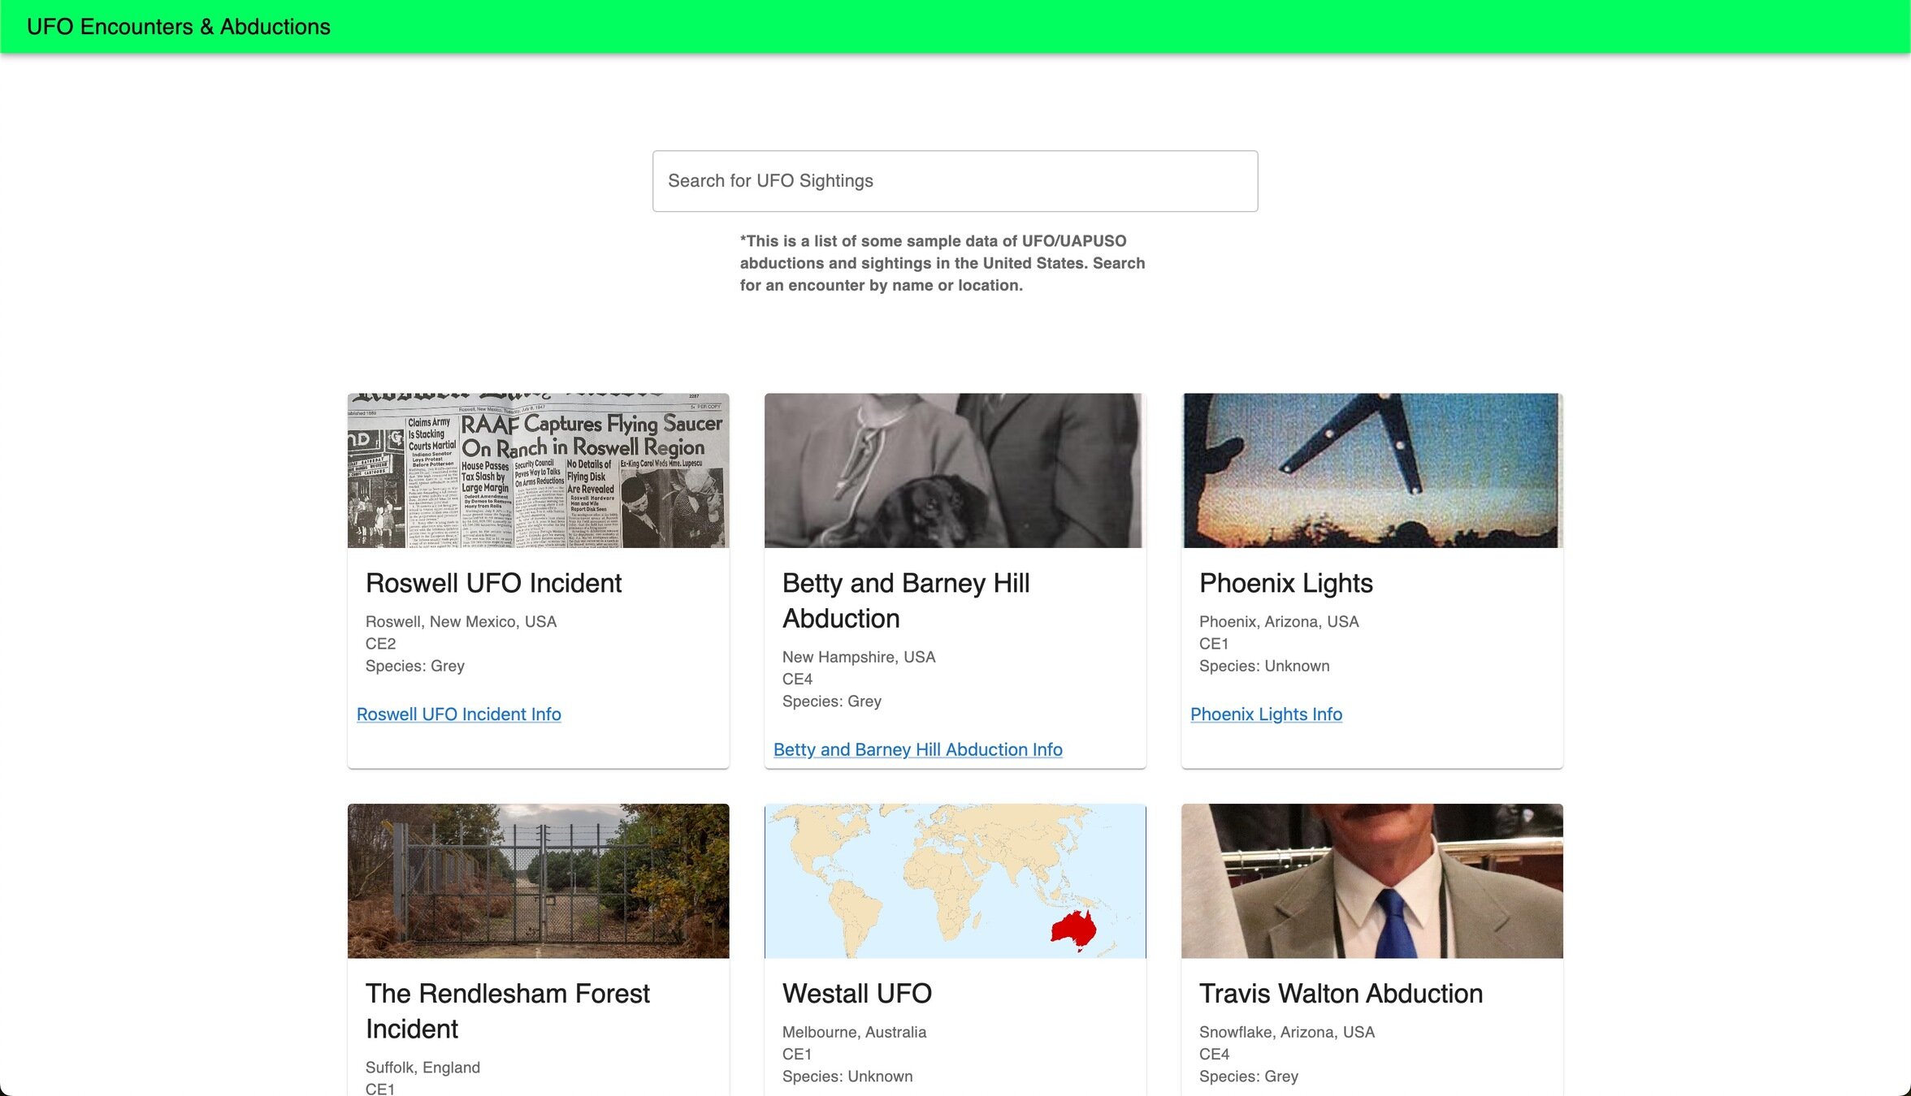
Task: Click the Phoenix Lights card title
Action: click(x=1285, y=583)
